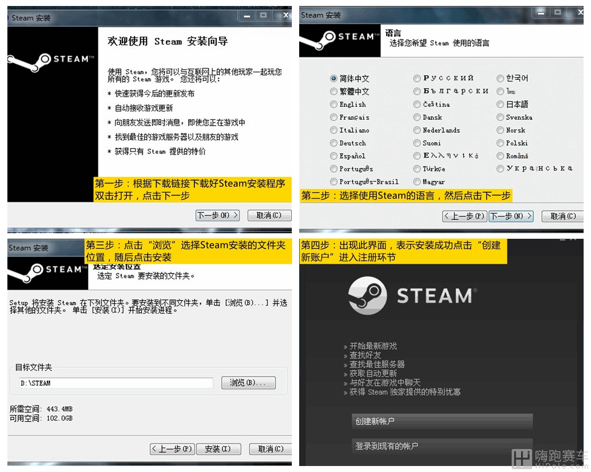Select Italiano language option
Screen dimensions: 591x472
pos(334,130)
